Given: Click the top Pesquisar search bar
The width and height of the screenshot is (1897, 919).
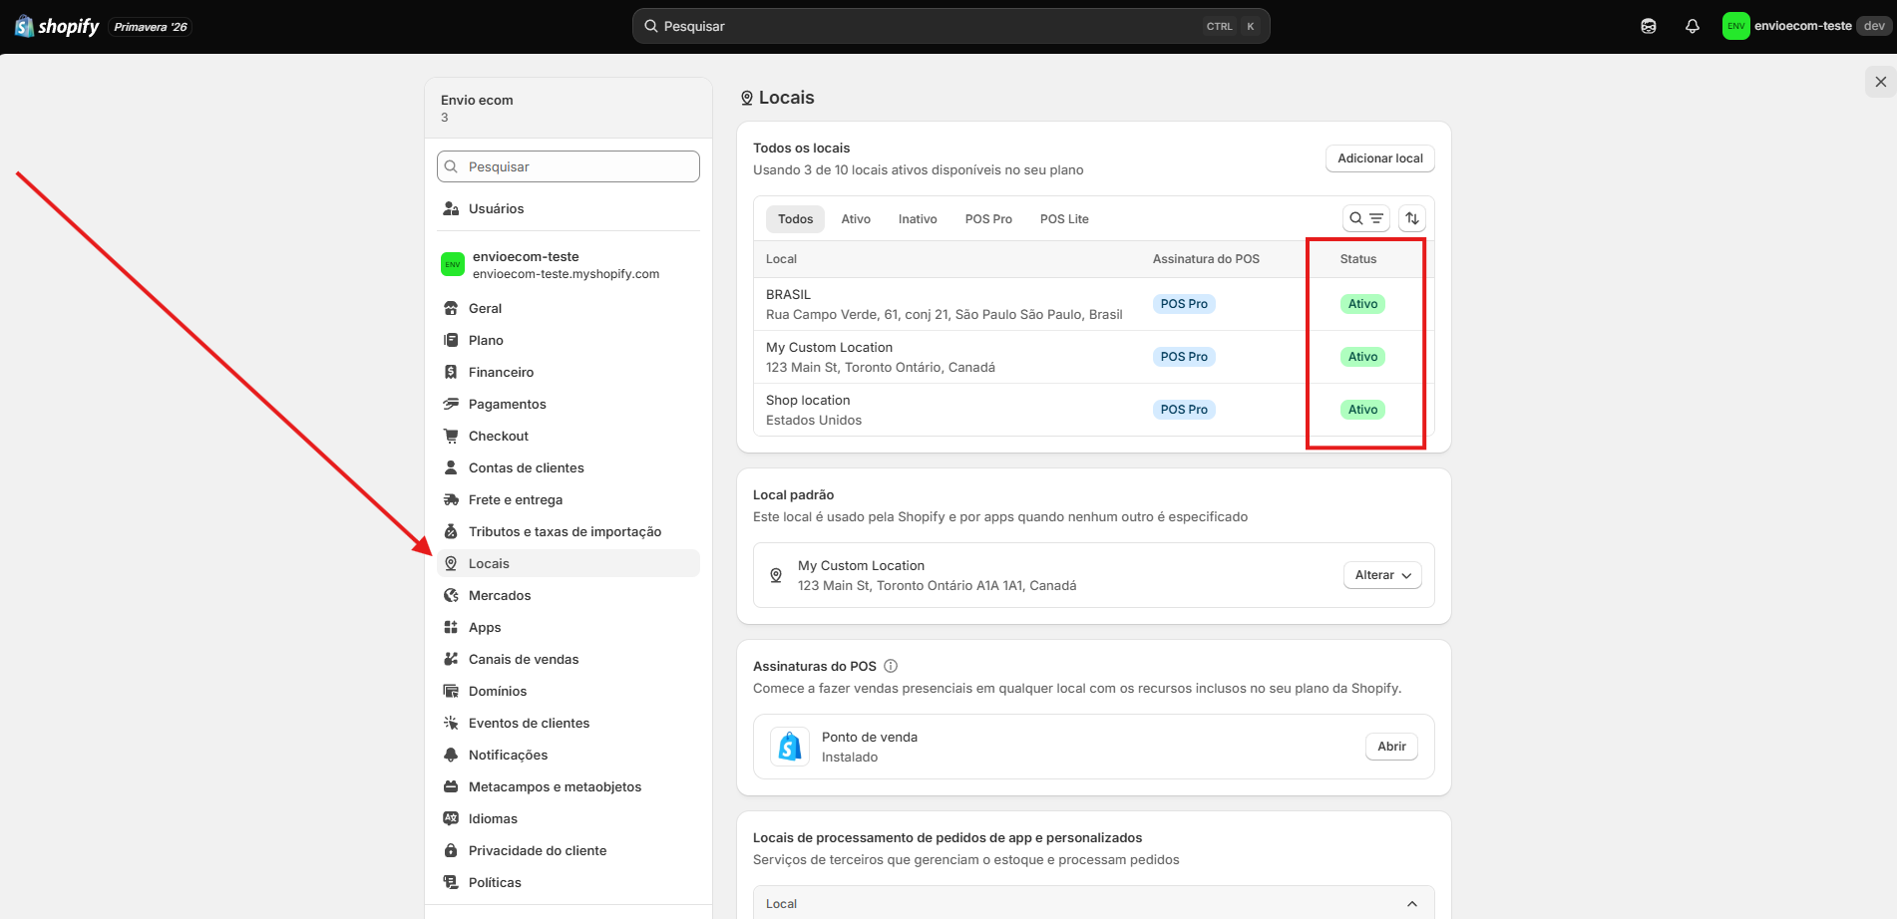Looking at the screenshot, I should [950, 26].
